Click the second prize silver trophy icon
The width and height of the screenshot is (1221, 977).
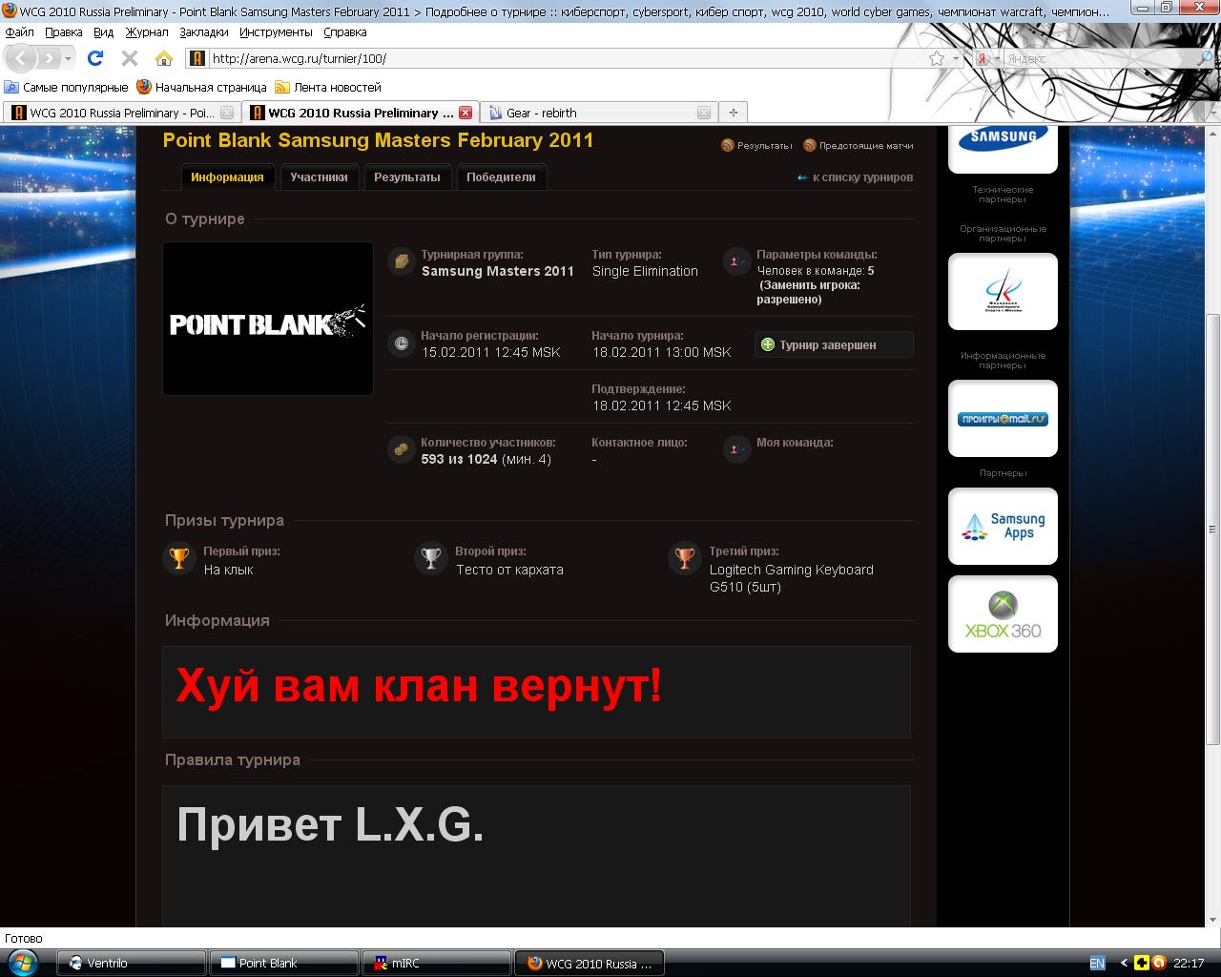pyautogui.click(x=431, y=558)
